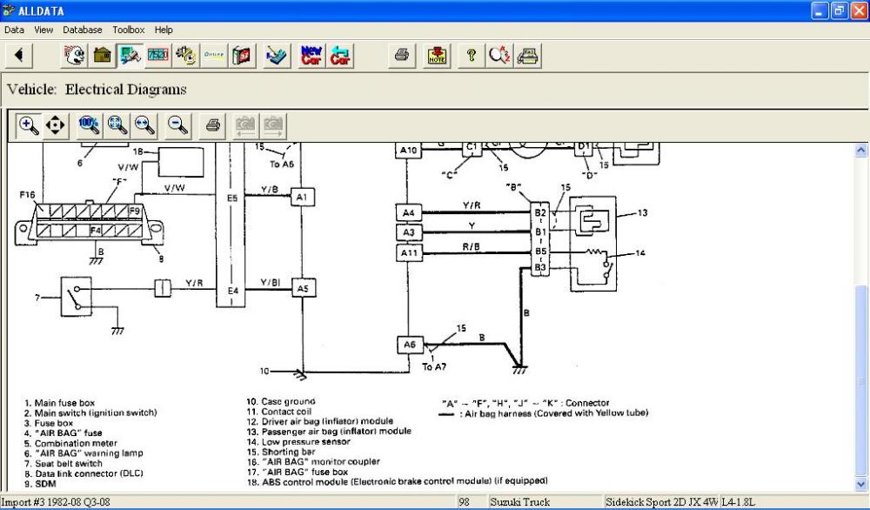Select the zoom in magnifier tool
Screen dimensions: 870x510
29,125
